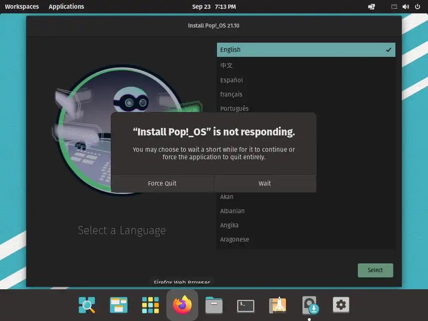Open Settings gear icon in dock

point(341,305)
